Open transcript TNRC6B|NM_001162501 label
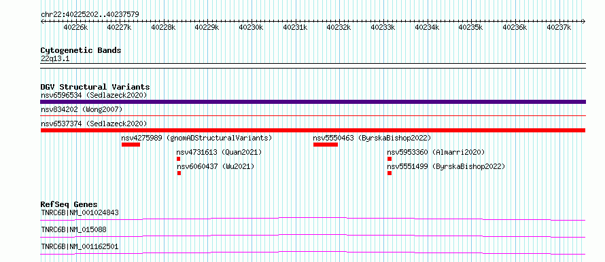Image resolution: width=605 pixels, height=262 pixels. point(80,246)
